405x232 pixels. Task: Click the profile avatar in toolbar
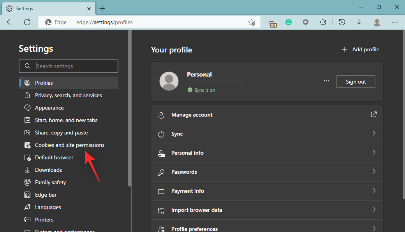(x=377, y=23)
